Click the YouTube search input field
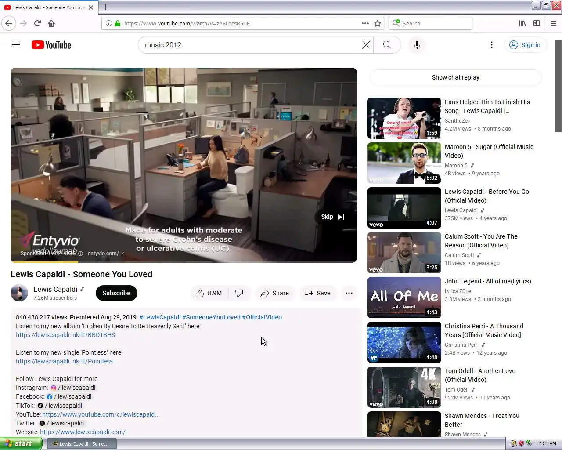This screenshot has width=562, height=450. 250,45
